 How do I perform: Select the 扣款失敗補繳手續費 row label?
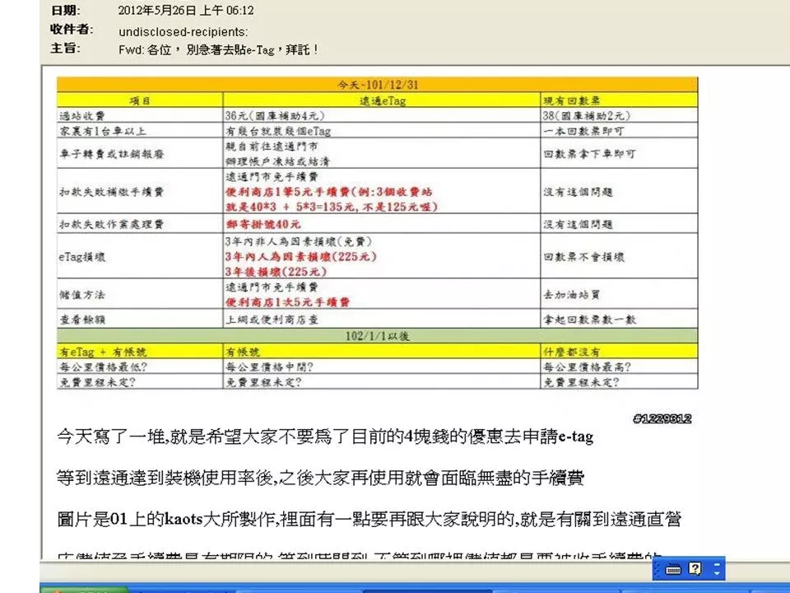tap(112, 192)
